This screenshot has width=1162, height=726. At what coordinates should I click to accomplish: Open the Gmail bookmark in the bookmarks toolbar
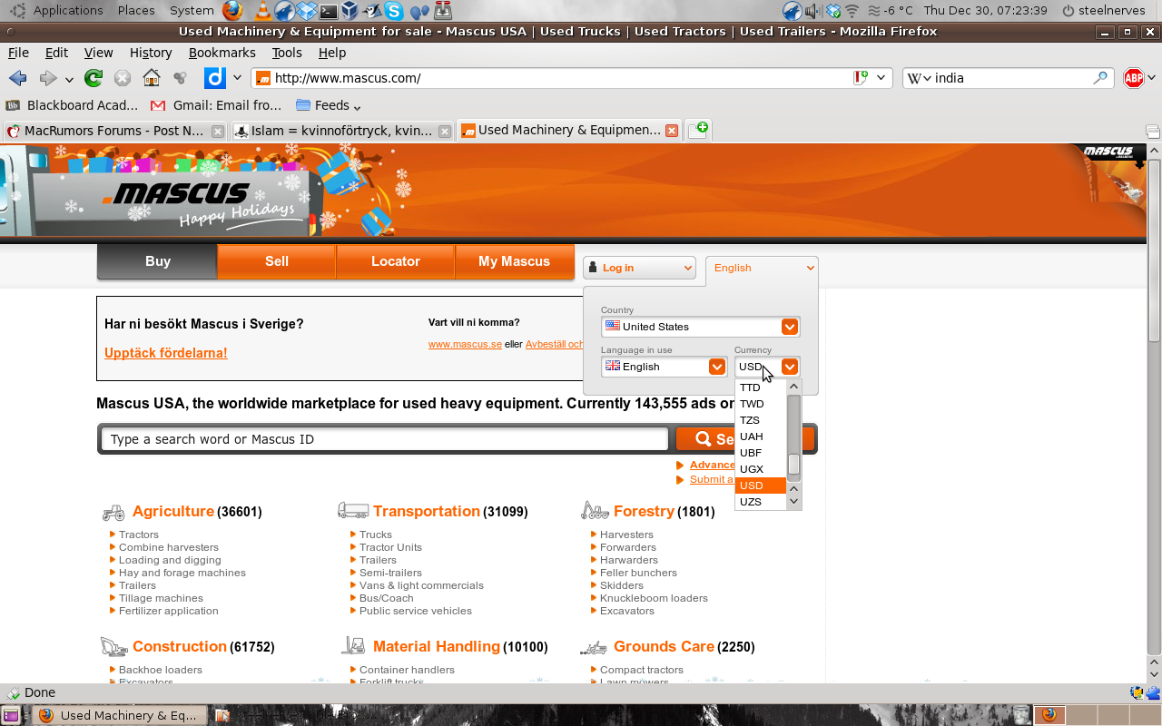tap(217, 105)
